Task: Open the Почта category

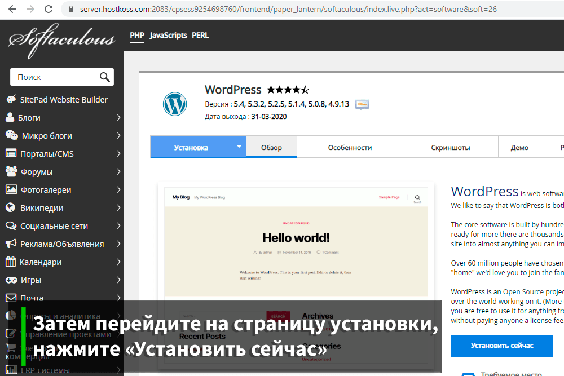Action: pyautogui.click(x=32, y=298)
